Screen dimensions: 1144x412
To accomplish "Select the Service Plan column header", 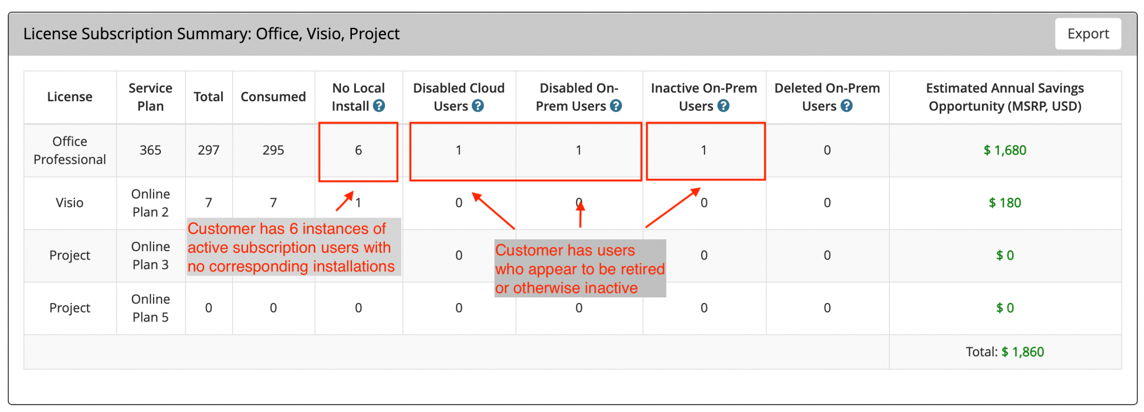I will coord(150,97).
